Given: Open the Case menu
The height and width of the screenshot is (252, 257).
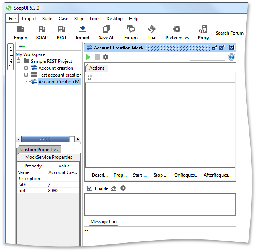Looking at the screenshot, I should 63,19.
